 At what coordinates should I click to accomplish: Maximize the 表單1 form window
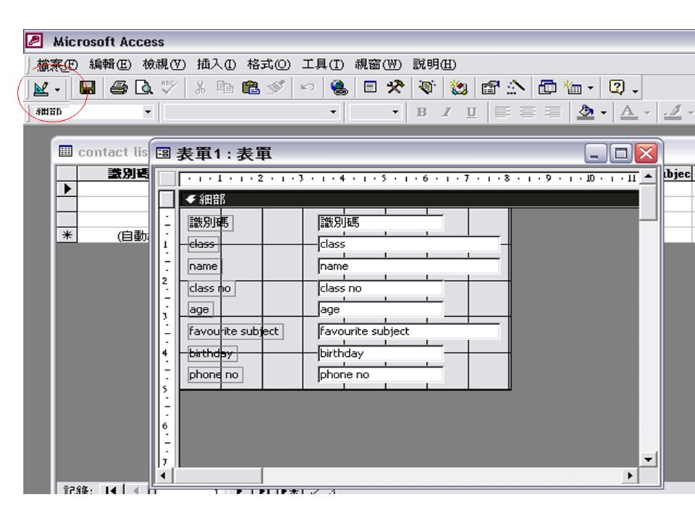620,153
